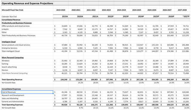The height and width of the screenshot is (110, 191).
Task: Select Search advertising 2026P value 14,792
Action: [171, 67]
